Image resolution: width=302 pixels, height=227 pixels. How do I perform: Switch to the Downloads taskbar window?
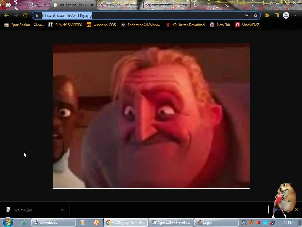pos(53,223)
